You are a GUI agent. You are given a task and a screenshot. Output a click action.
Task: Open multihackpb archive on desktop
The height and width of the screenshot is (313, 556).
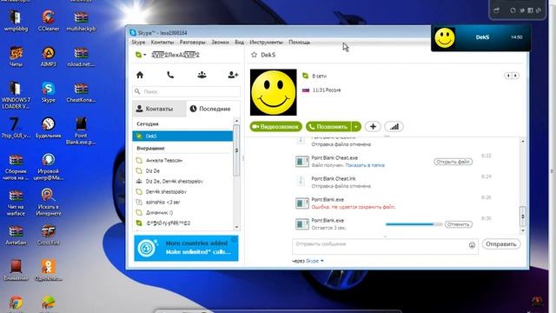[81, 21]
